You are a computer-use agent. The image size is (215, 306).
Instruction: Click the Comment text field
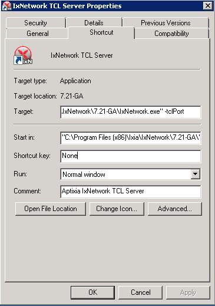(131, 192)
